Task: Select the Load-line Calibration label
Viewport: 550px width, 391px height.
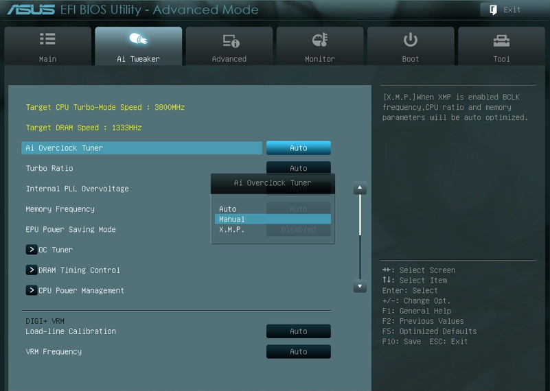Action: tap(71, 331)
